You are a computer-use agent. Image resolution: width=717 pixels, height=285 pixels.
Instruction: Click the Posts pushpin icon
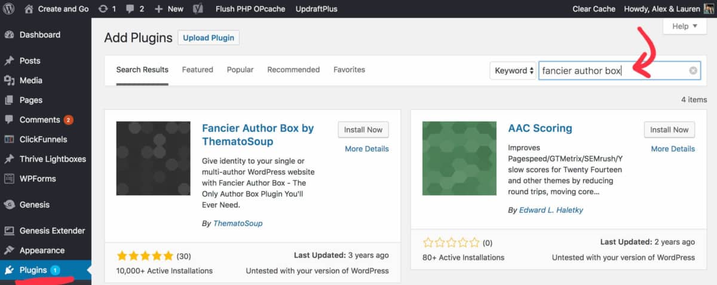pos(9,60)
